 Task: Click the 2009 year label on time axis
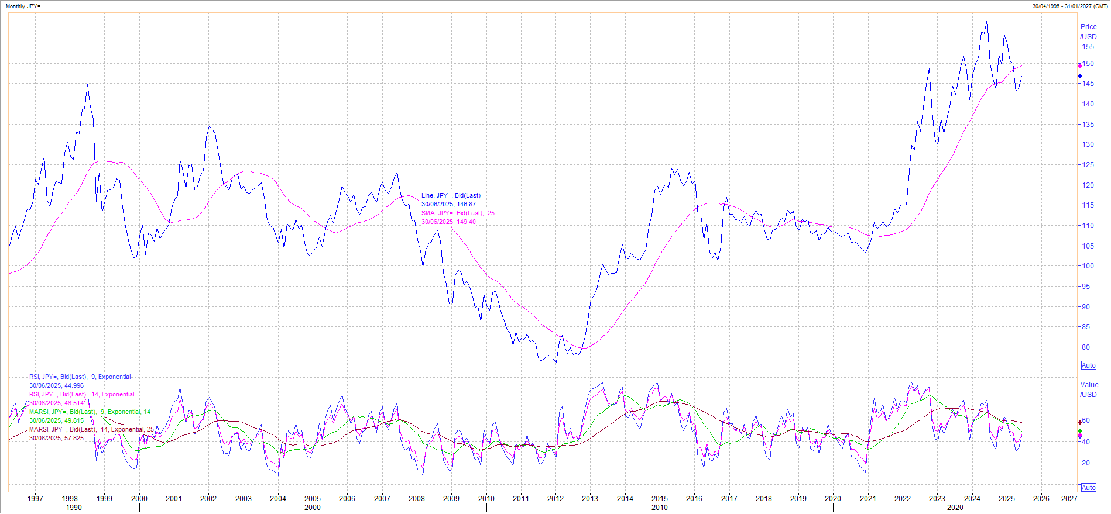tap(451, 499)
